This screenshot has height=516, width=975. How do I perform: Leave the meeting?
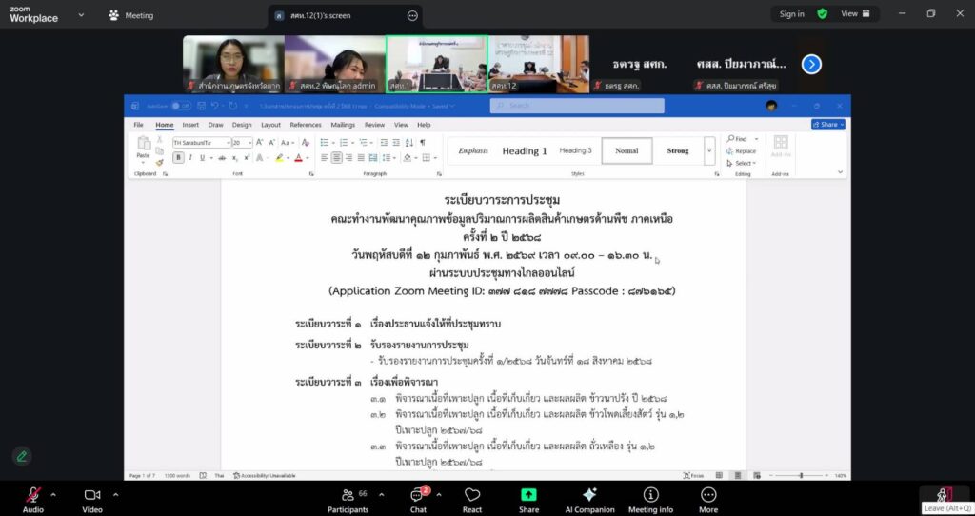pos(943,494)
